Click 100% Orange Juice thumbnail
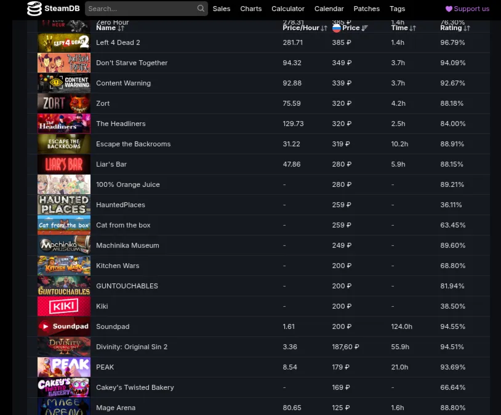This screenshot has width=501, height=415. coord(64,184)
